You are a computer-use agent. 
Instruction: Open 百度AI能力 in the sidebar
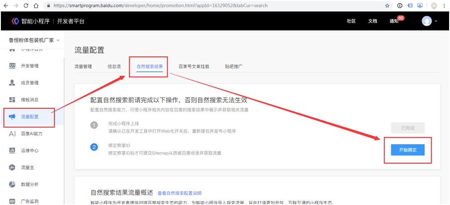tap(31, 134)
